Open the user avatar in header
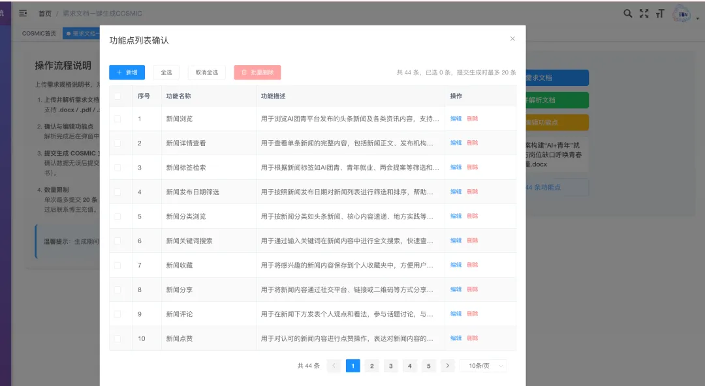The height and width of the screenshot is (386, 705). [x=681, y=14]
